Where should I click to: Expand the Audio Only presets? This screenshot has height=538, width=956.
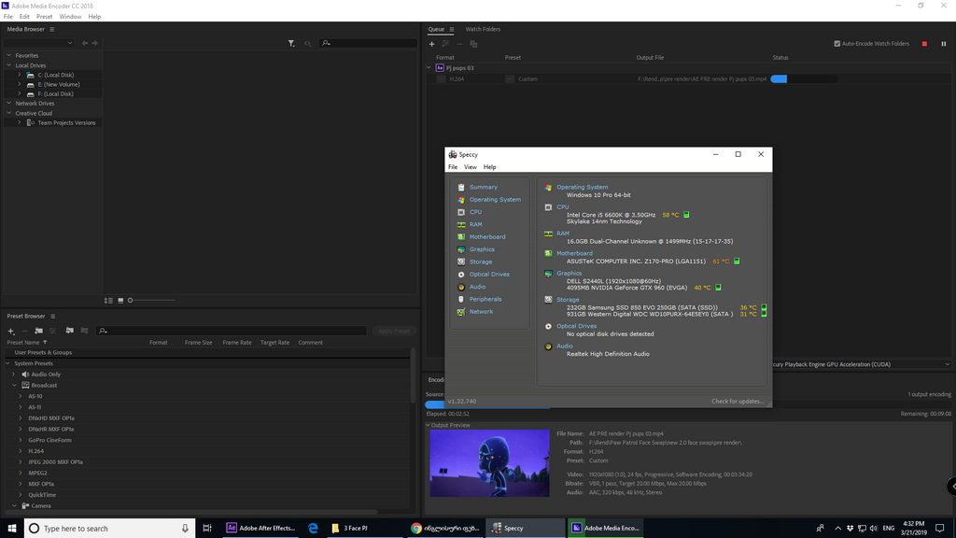14,375
